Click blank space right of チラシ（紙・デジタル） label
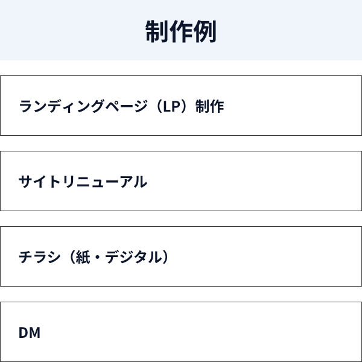 tap(265, 257)
